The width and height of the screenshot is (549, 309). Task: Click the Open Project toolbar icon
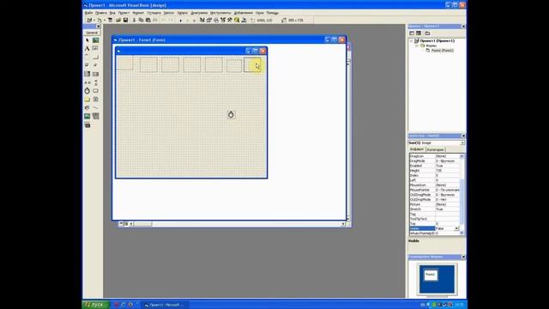pos(118,21)
